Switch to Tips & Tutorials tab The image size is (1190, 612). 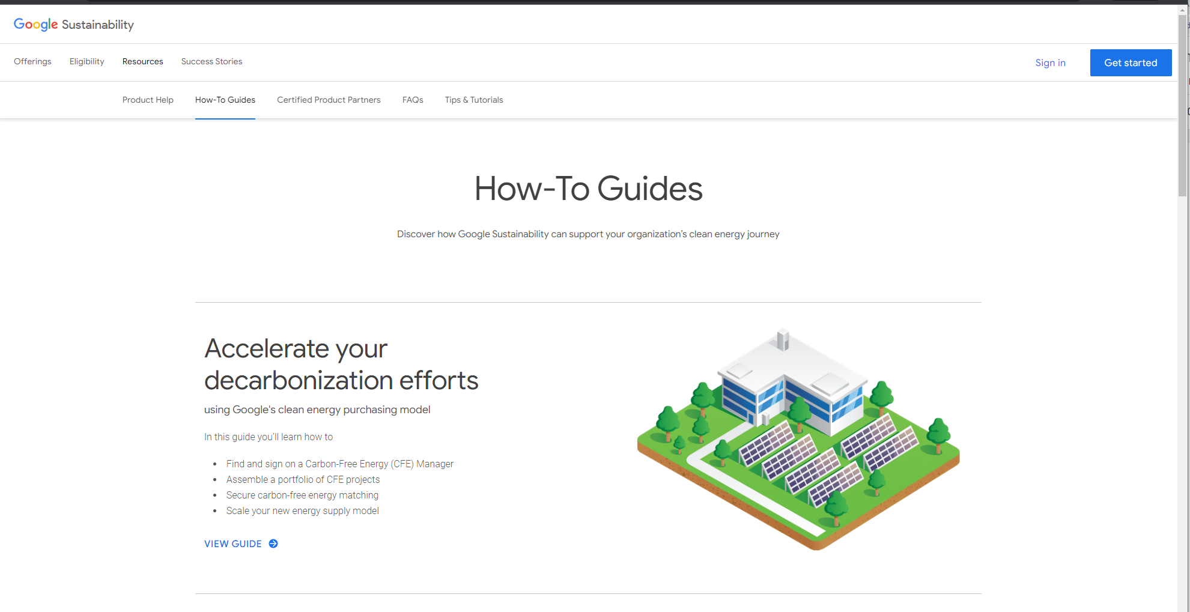[x=474, y=100]
